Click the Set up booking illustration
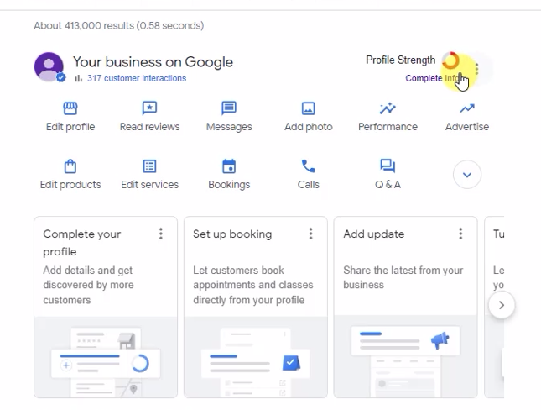The image size is (541, 410). pyautogui.click(x=256, y=357)
